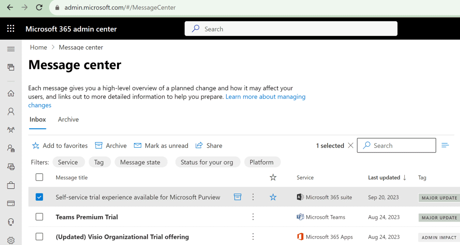Open Resources sidebar printer icon
The width and height of the screenshot is (460, 245).
[11, 167]
